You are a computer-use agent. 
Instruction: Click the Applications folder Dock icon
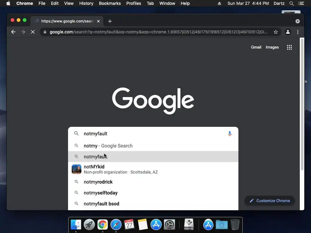point(208,225)
